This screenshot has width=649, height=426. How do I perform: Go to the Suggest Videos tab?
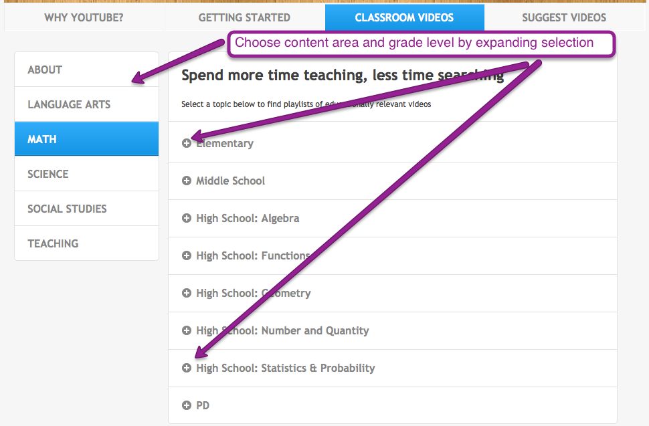[563, 17]
